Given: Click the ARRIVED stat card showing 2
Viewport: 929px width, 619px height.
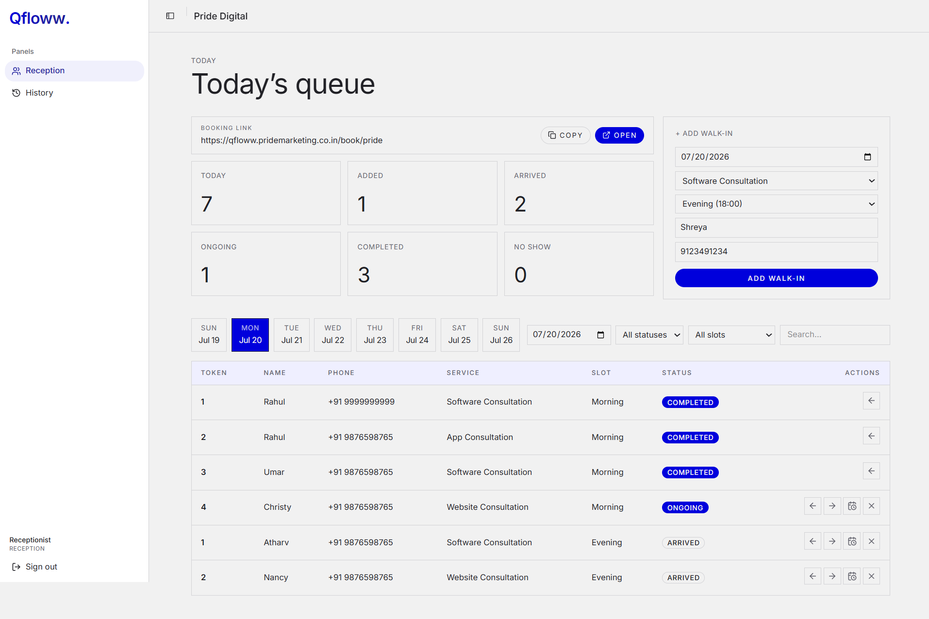Looking at the screenshot, I should [579, 193].
